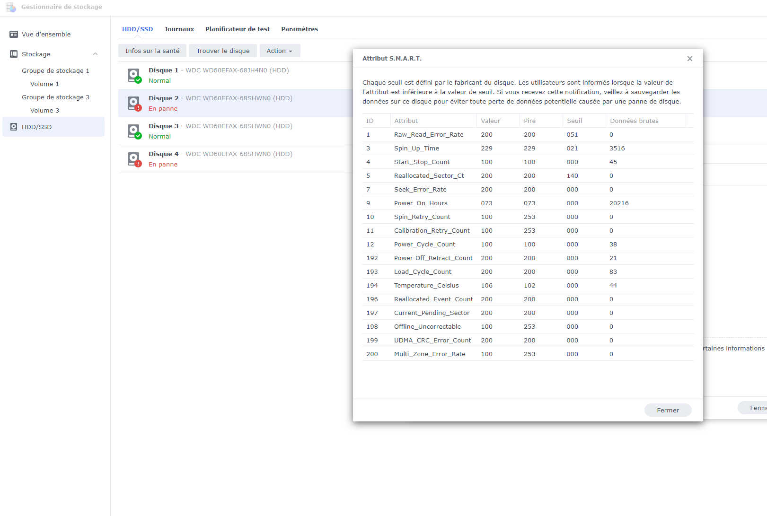The image size is (767, 516).
Task: Select Groupe de stockage 3 in sidebar
Action: [55, 97]
